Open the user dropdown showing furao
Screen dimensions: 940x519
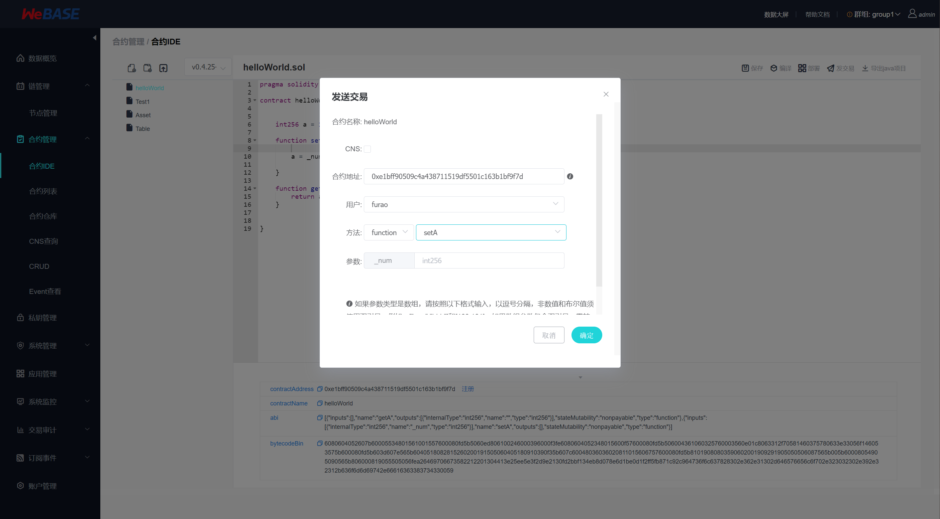[x=464, y=204]
